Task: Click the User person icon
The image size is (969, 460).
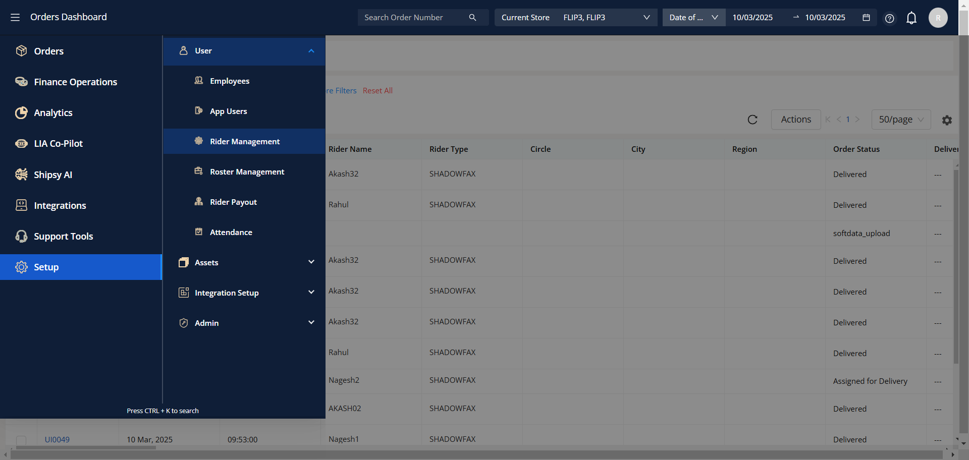Action: [184, 50]
